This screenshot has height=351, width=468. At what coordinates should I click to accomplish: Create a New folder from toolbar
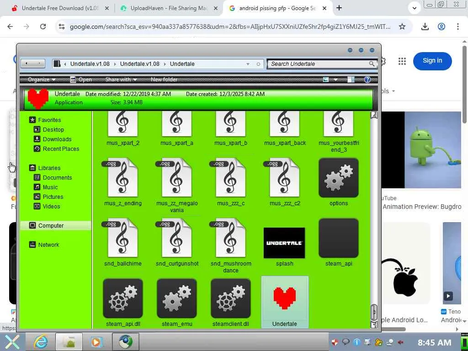tap(164, 80)
